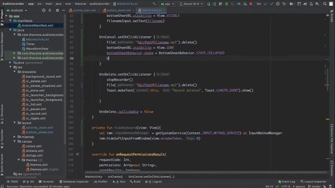Open ic_delete_disabled.xml drawable
335x188 pixels.
pyautogui.click(x=43, y=86)
